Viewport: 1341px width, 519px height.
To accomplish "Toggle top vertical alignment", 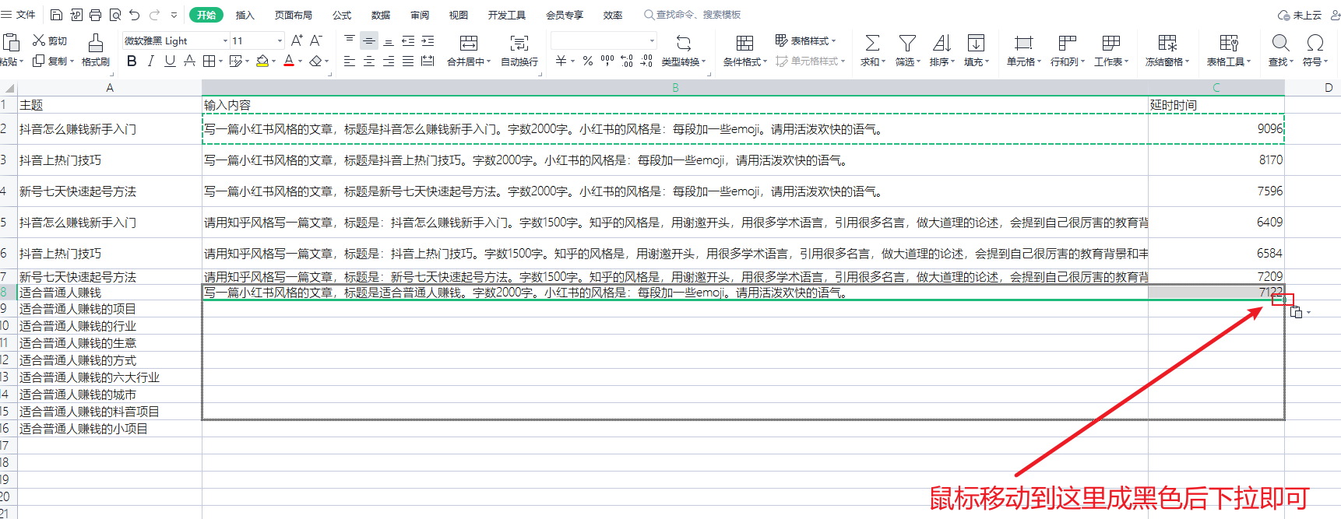I will (350, 40).
